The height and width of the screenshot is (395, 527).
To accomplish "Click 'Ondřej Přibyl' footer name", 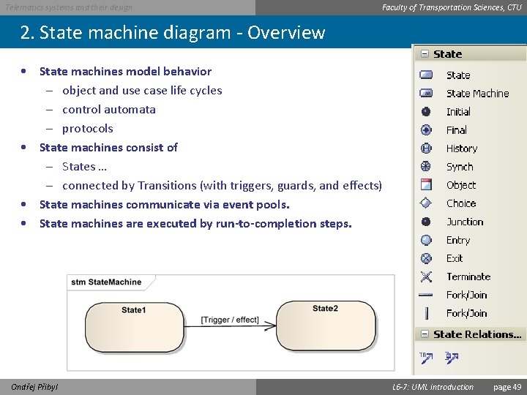I will click(34, 387).
